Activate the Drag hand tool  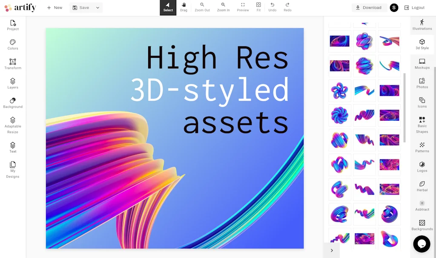184,7
